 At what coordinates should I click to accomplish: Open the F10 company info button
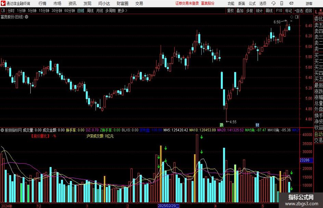[279, 11]
